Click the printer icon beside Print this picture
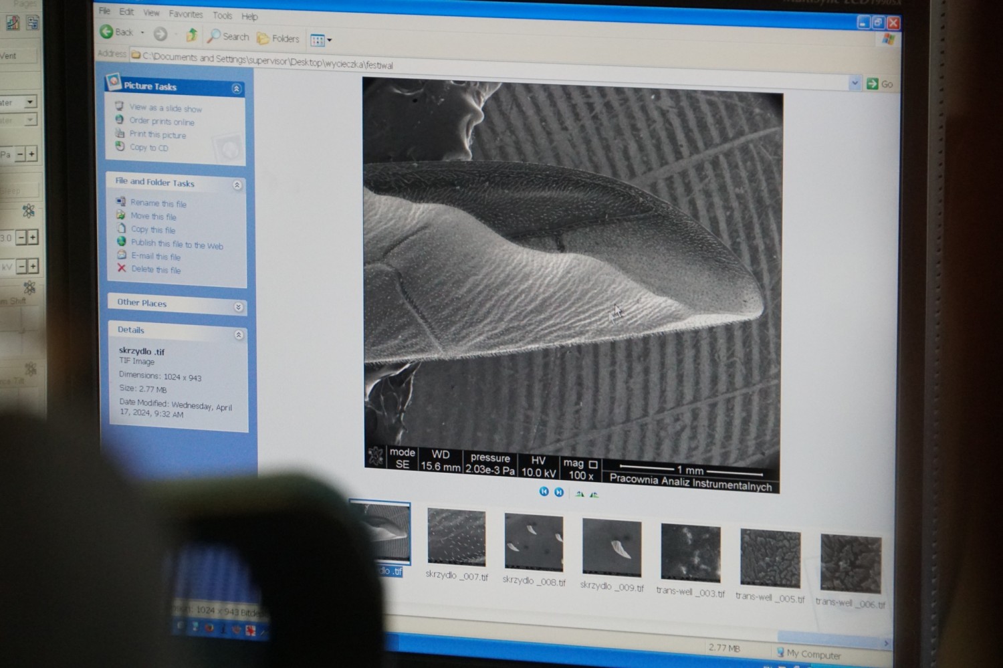 120,133
